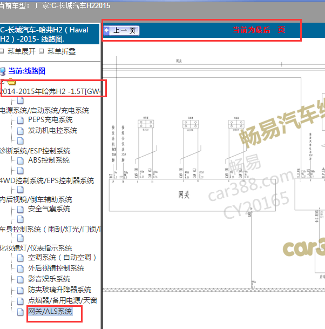Open PEPS充电系统 diagram

click(50, 120)
